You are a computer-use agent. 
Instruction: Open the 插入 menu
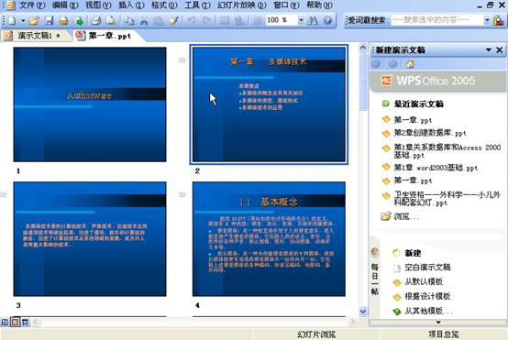coord(131,5)
